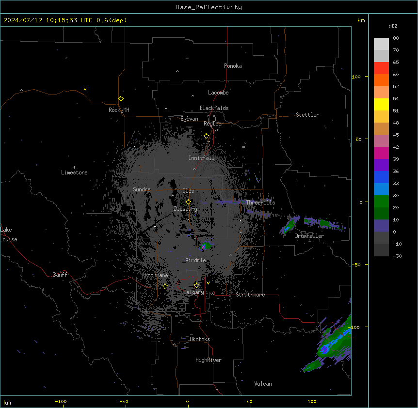Click the Strathmore label
The image size is (418, 408).
coord(250,295)
